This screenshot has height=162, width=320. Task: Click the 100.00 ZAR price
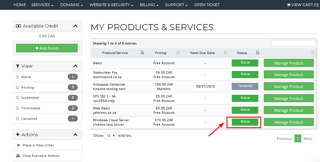pos(164,84)
